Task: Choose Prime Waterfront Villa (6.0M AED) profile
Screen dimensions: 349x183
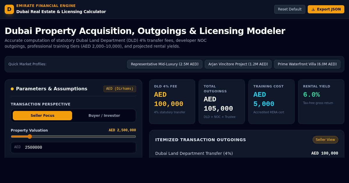Action: 307,64
